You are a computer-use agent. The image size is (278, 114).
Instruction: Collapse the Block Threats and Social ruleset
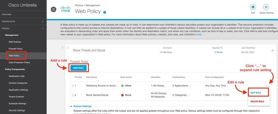272,50
